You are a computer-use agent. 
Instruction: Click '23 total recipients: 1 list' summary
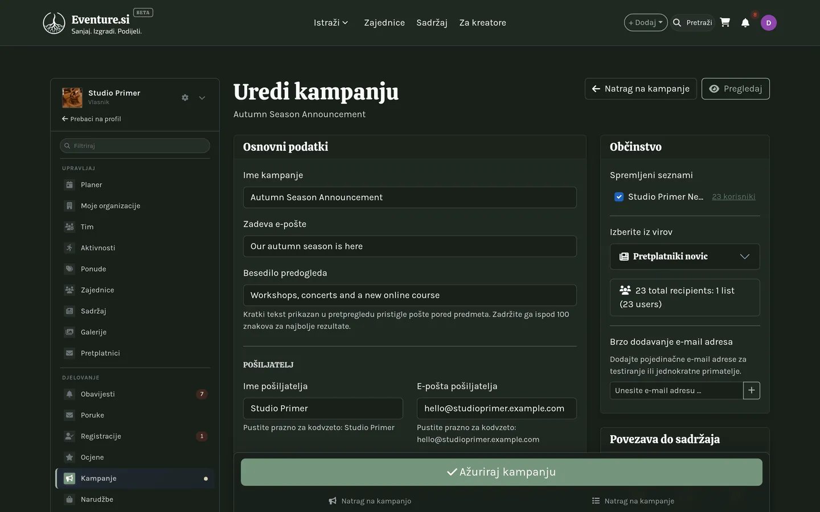(x=684, y=298)
